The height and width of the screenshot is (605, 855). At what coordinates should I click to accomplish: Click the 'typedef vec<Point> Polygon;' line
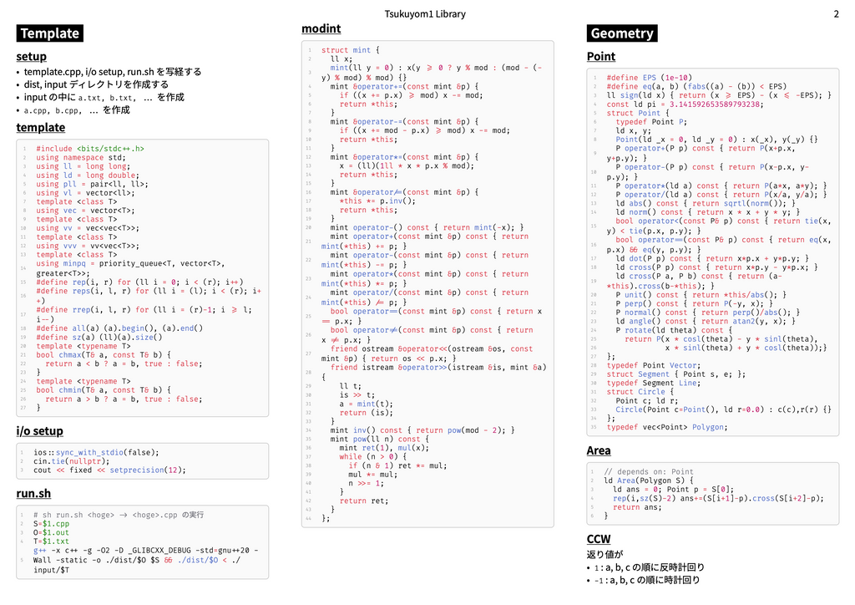[x=666, y=427]
